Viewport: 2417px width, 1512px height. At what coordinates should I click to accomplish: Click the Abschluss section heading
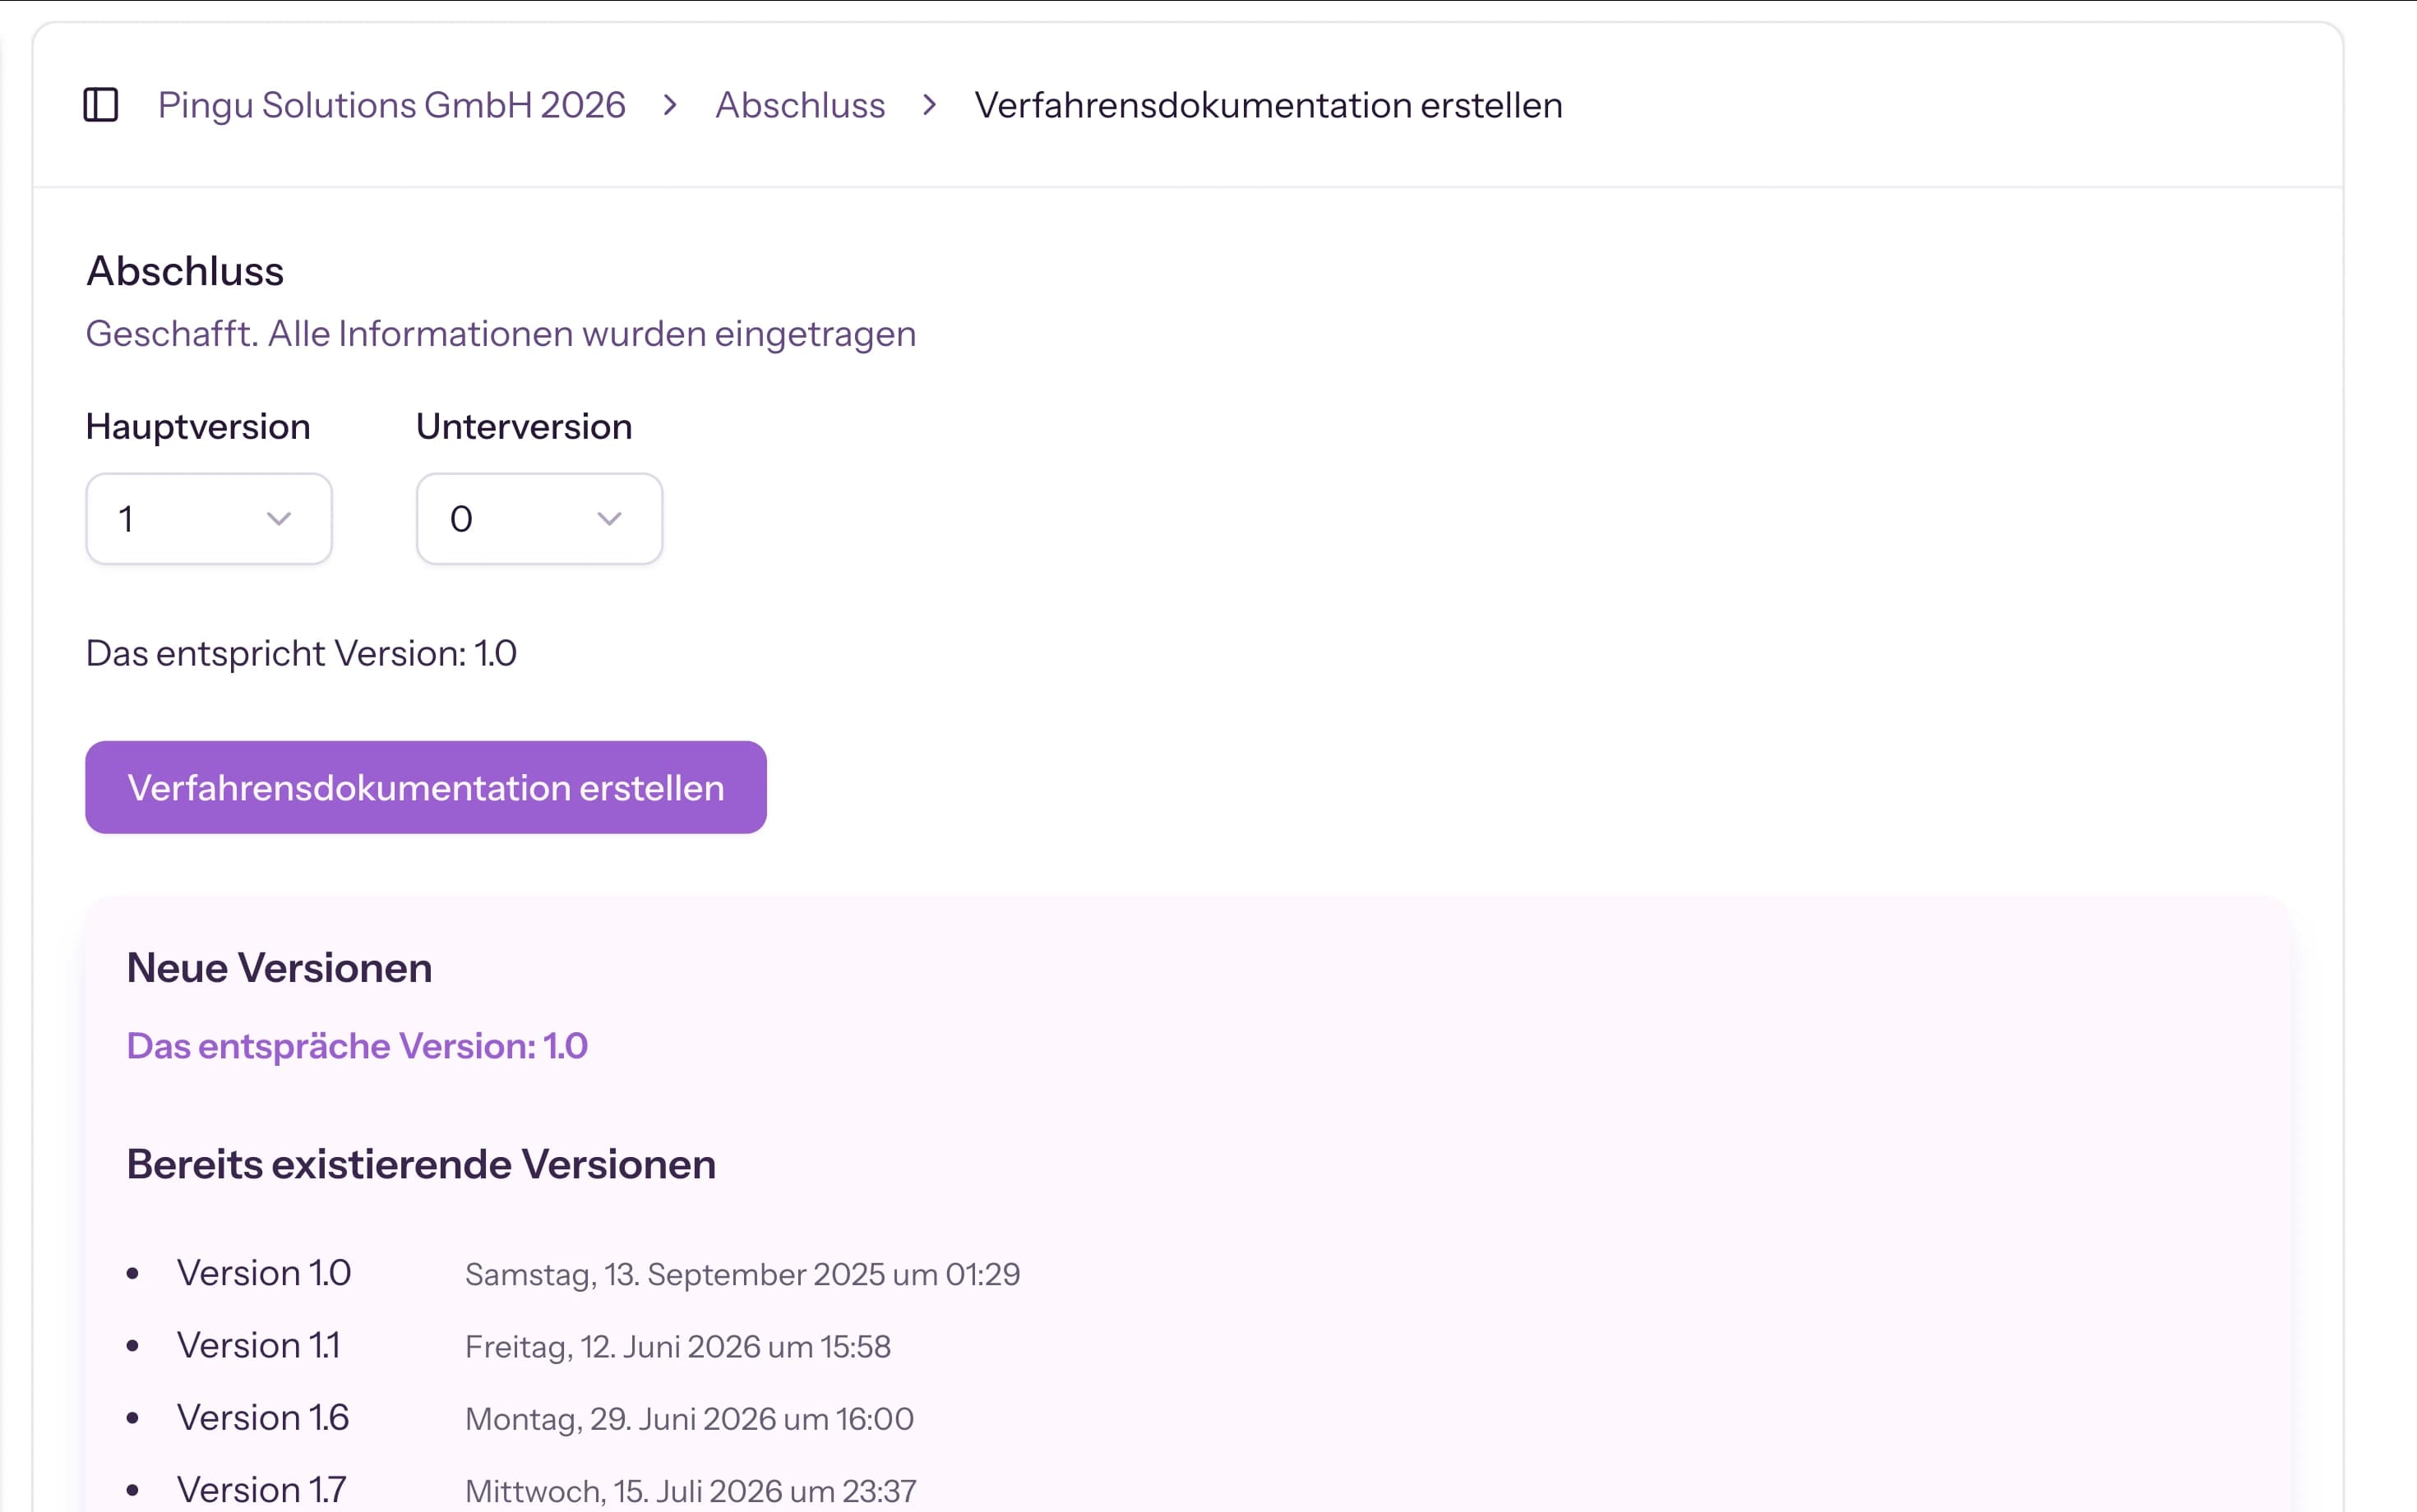[185, 271]
